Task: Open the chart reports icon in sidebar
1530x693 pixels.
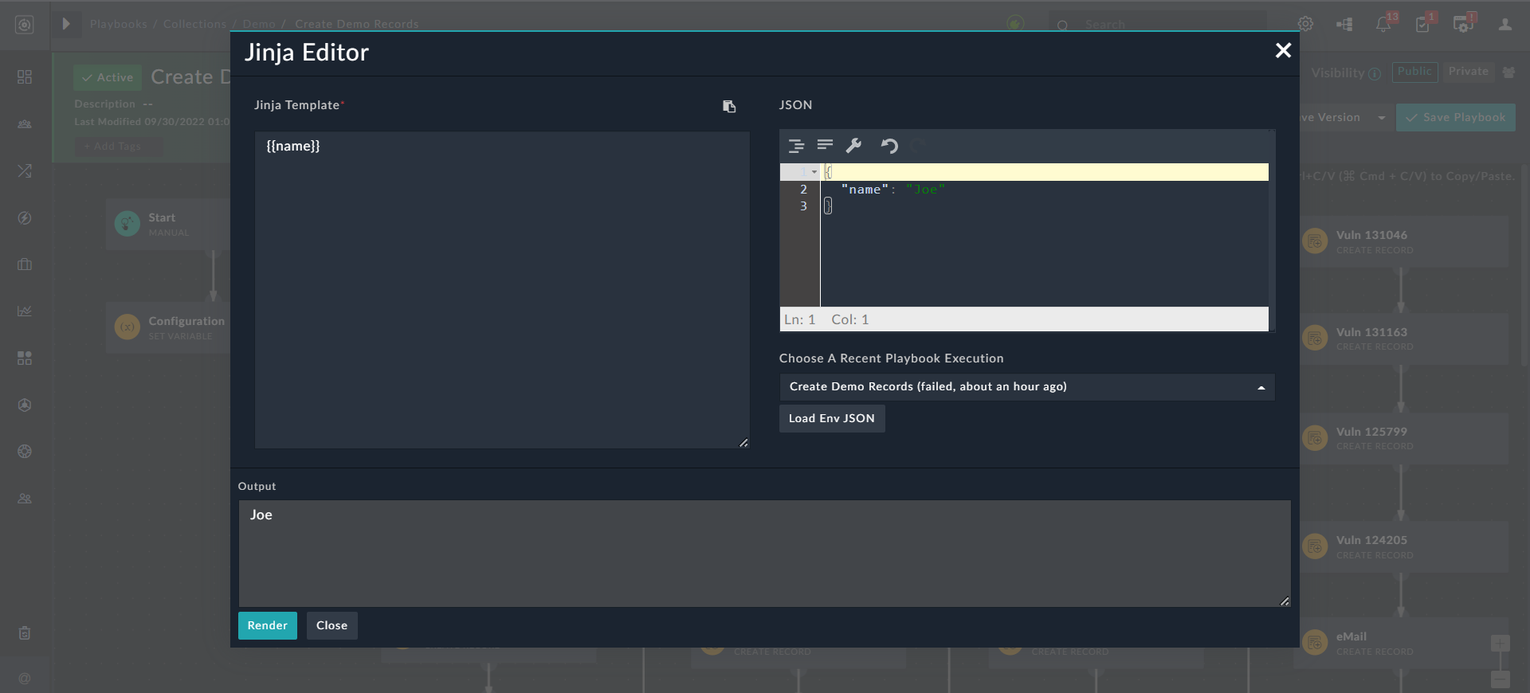Action: [x=25, y=311]
